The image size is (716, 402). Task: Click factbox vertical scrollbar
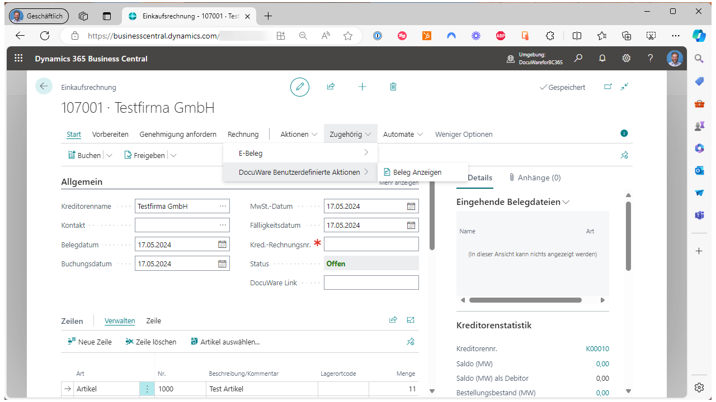click(x=628, y=236)
